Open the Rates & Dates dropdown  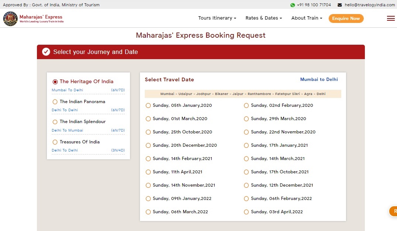pos(263,18)
